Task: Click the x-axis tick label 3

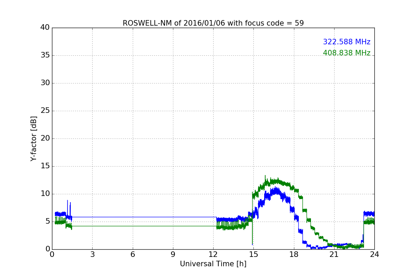Action: click(x=92, y=254)
